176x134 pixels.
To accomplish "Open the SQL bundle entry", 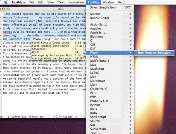I will tap(110, 125).
